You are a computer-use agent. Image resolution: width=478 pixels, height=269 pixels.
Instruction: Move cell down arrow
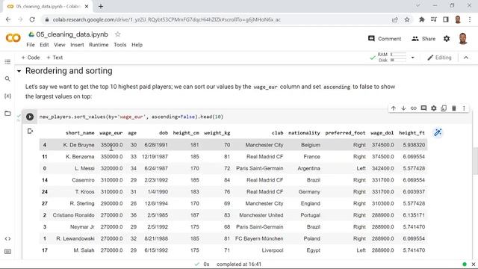403,108
